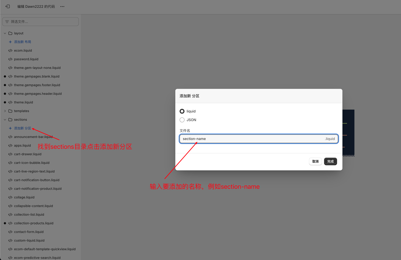The width and height of the screenshot is (401, 260).
Task: Click the 文件名 section-name input field
Action: (x=259, y=139)
